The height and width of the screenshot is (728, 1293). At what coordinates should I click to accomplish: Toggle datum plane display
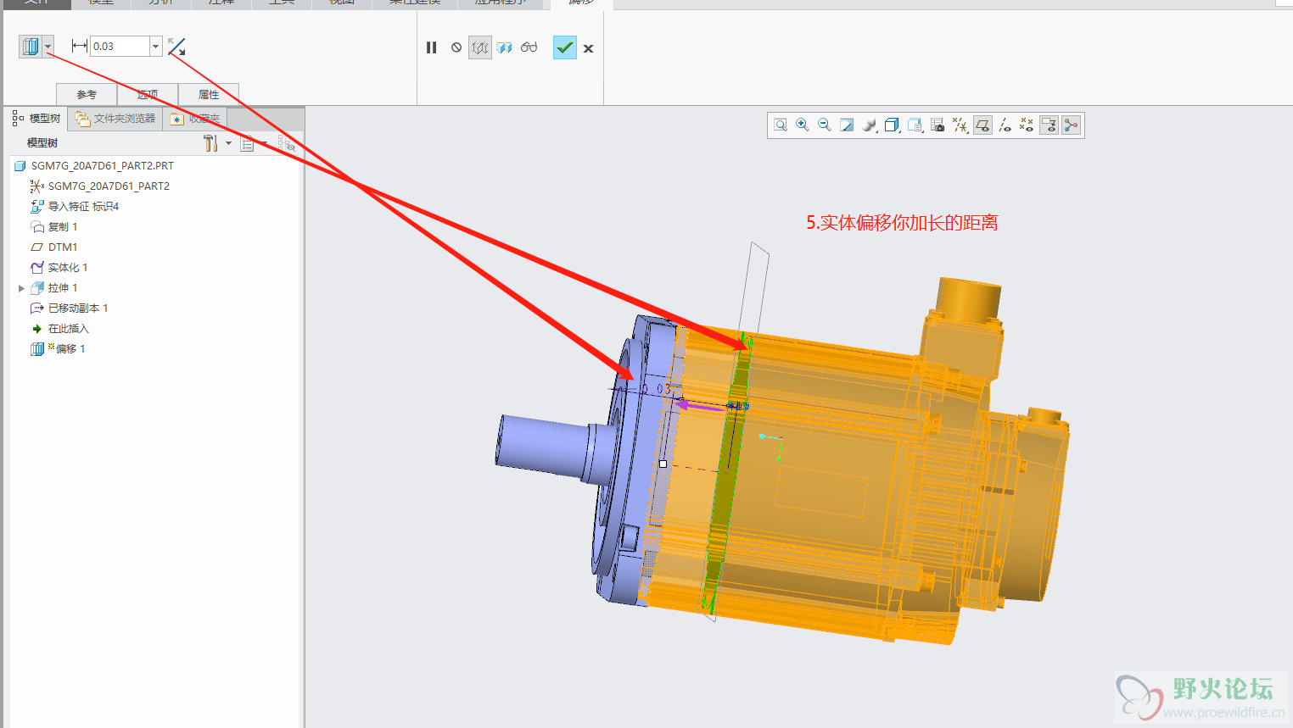pos(982,125)
